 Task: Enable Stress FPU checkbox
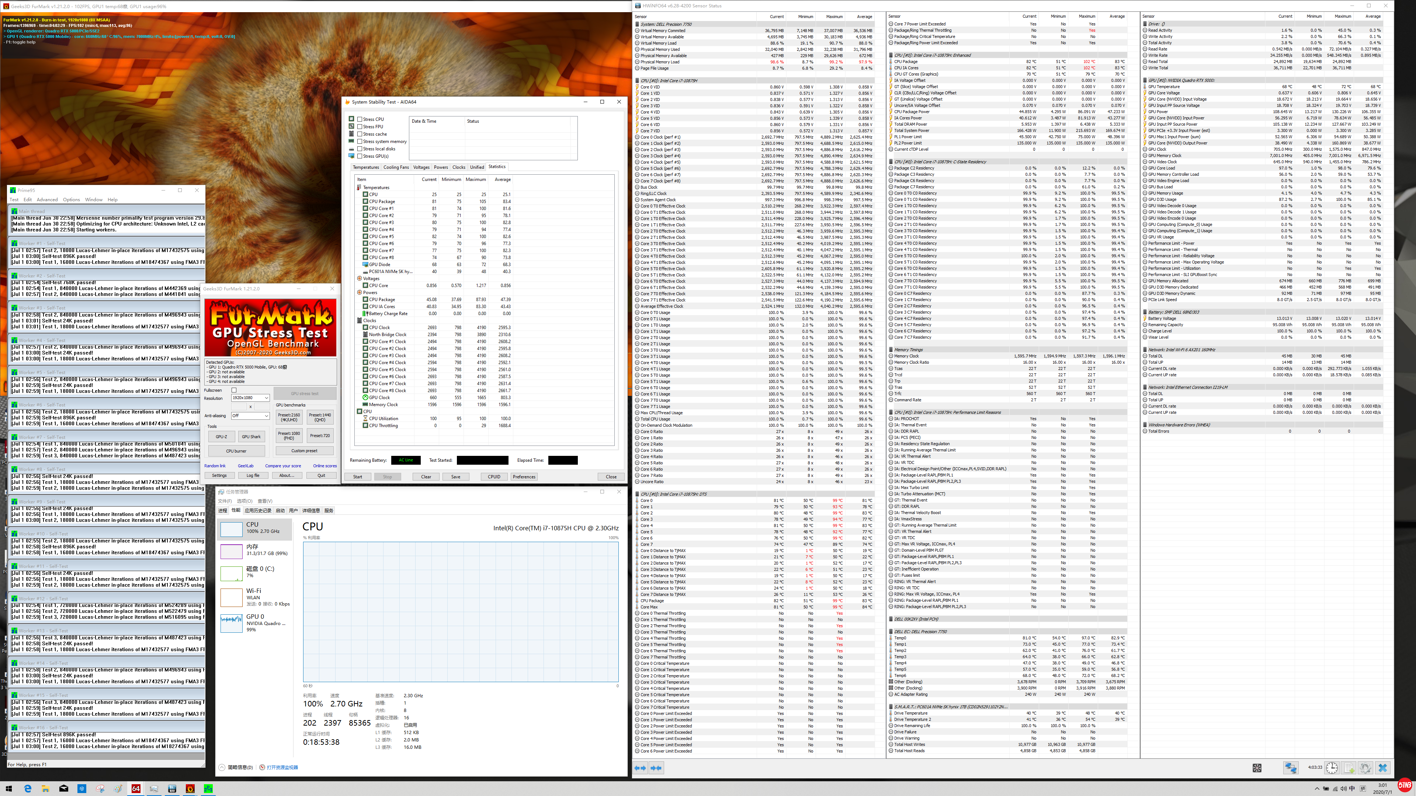click(360, 126)
